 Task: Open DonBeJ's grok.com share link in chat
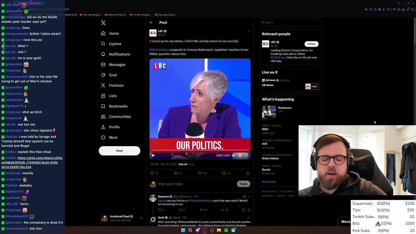32,162
